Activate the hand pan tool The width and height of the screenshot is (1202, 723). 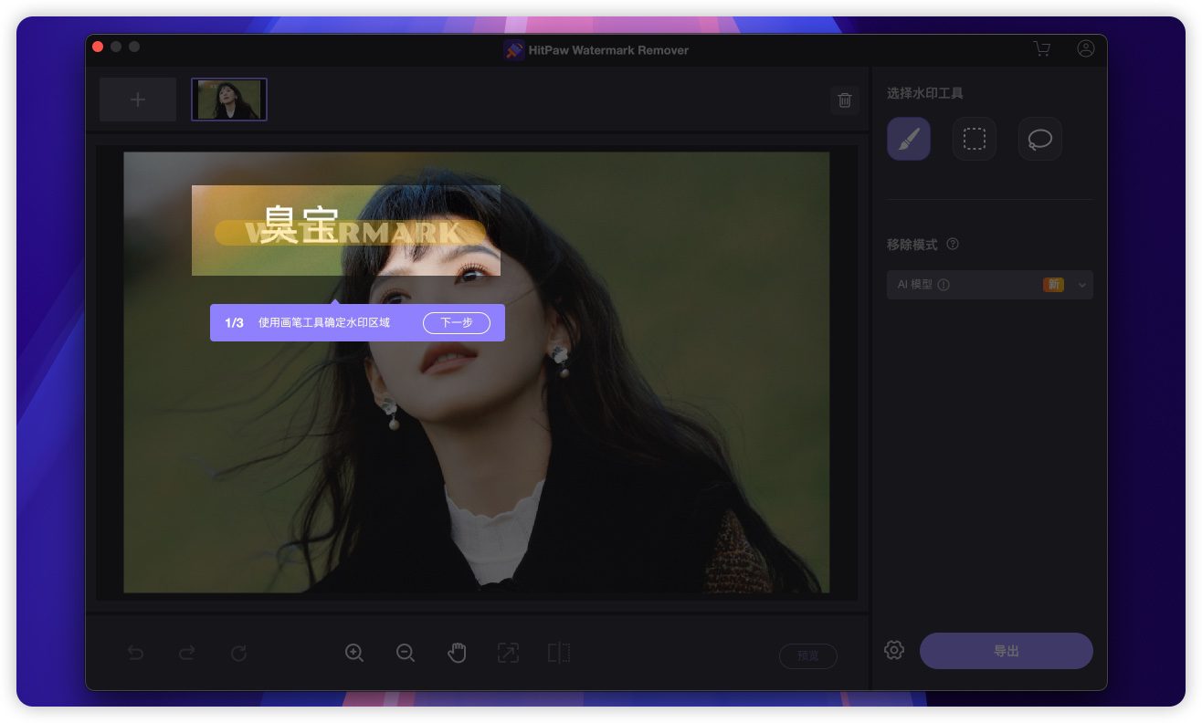click(457, 653)
